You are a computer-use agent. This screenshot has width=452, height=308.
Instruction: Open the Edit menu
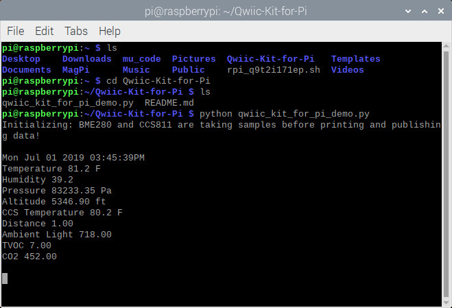pos(44,31)
